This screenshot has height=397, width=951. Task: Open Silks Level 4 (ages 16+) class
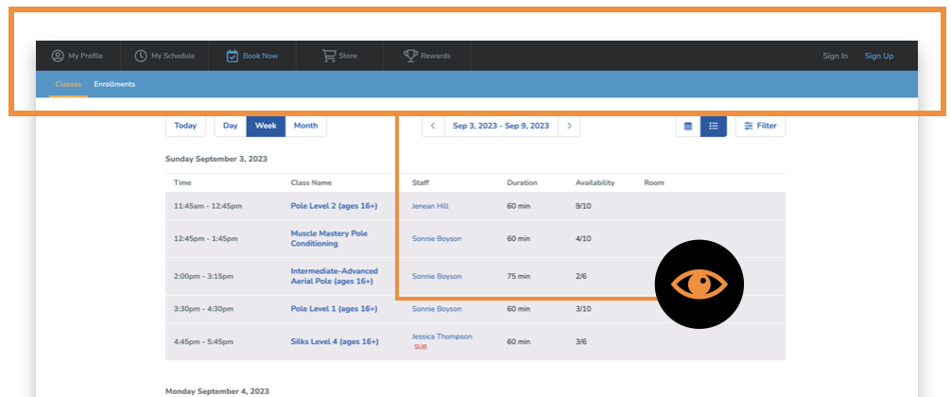pyautogui.click(x=335, y=342)
